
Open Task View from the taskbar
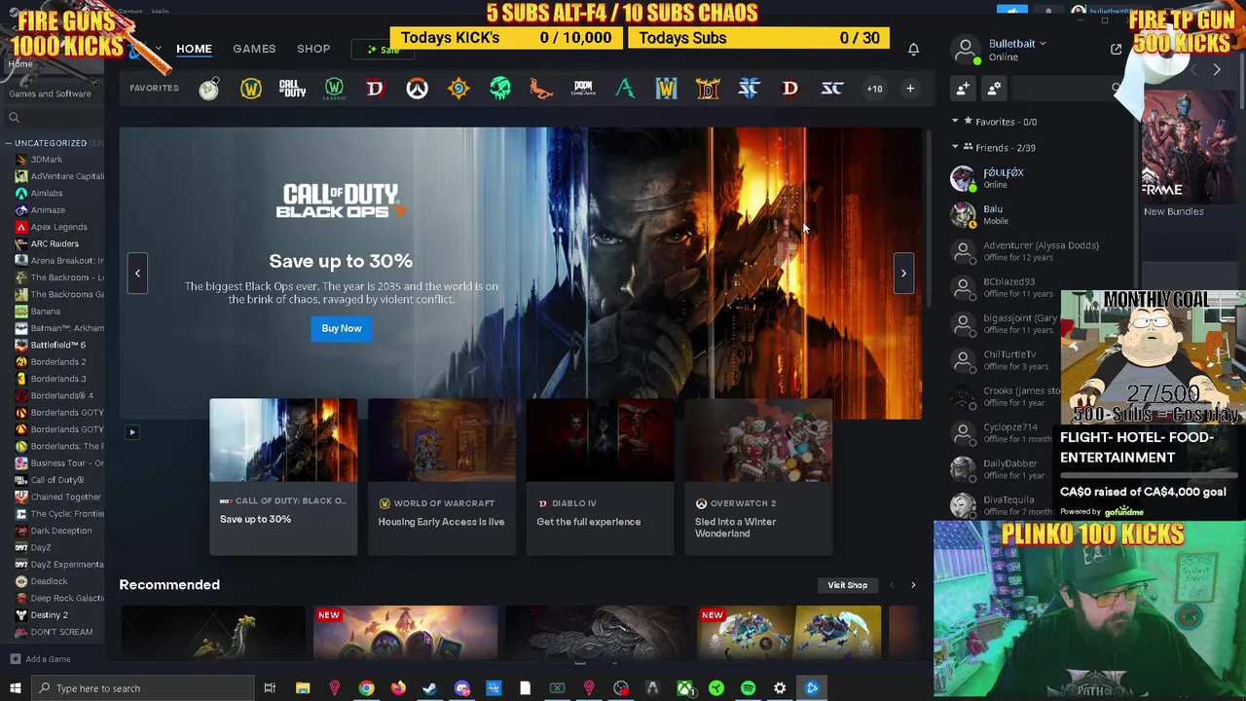pyautogui.click(x=270, y=688)
